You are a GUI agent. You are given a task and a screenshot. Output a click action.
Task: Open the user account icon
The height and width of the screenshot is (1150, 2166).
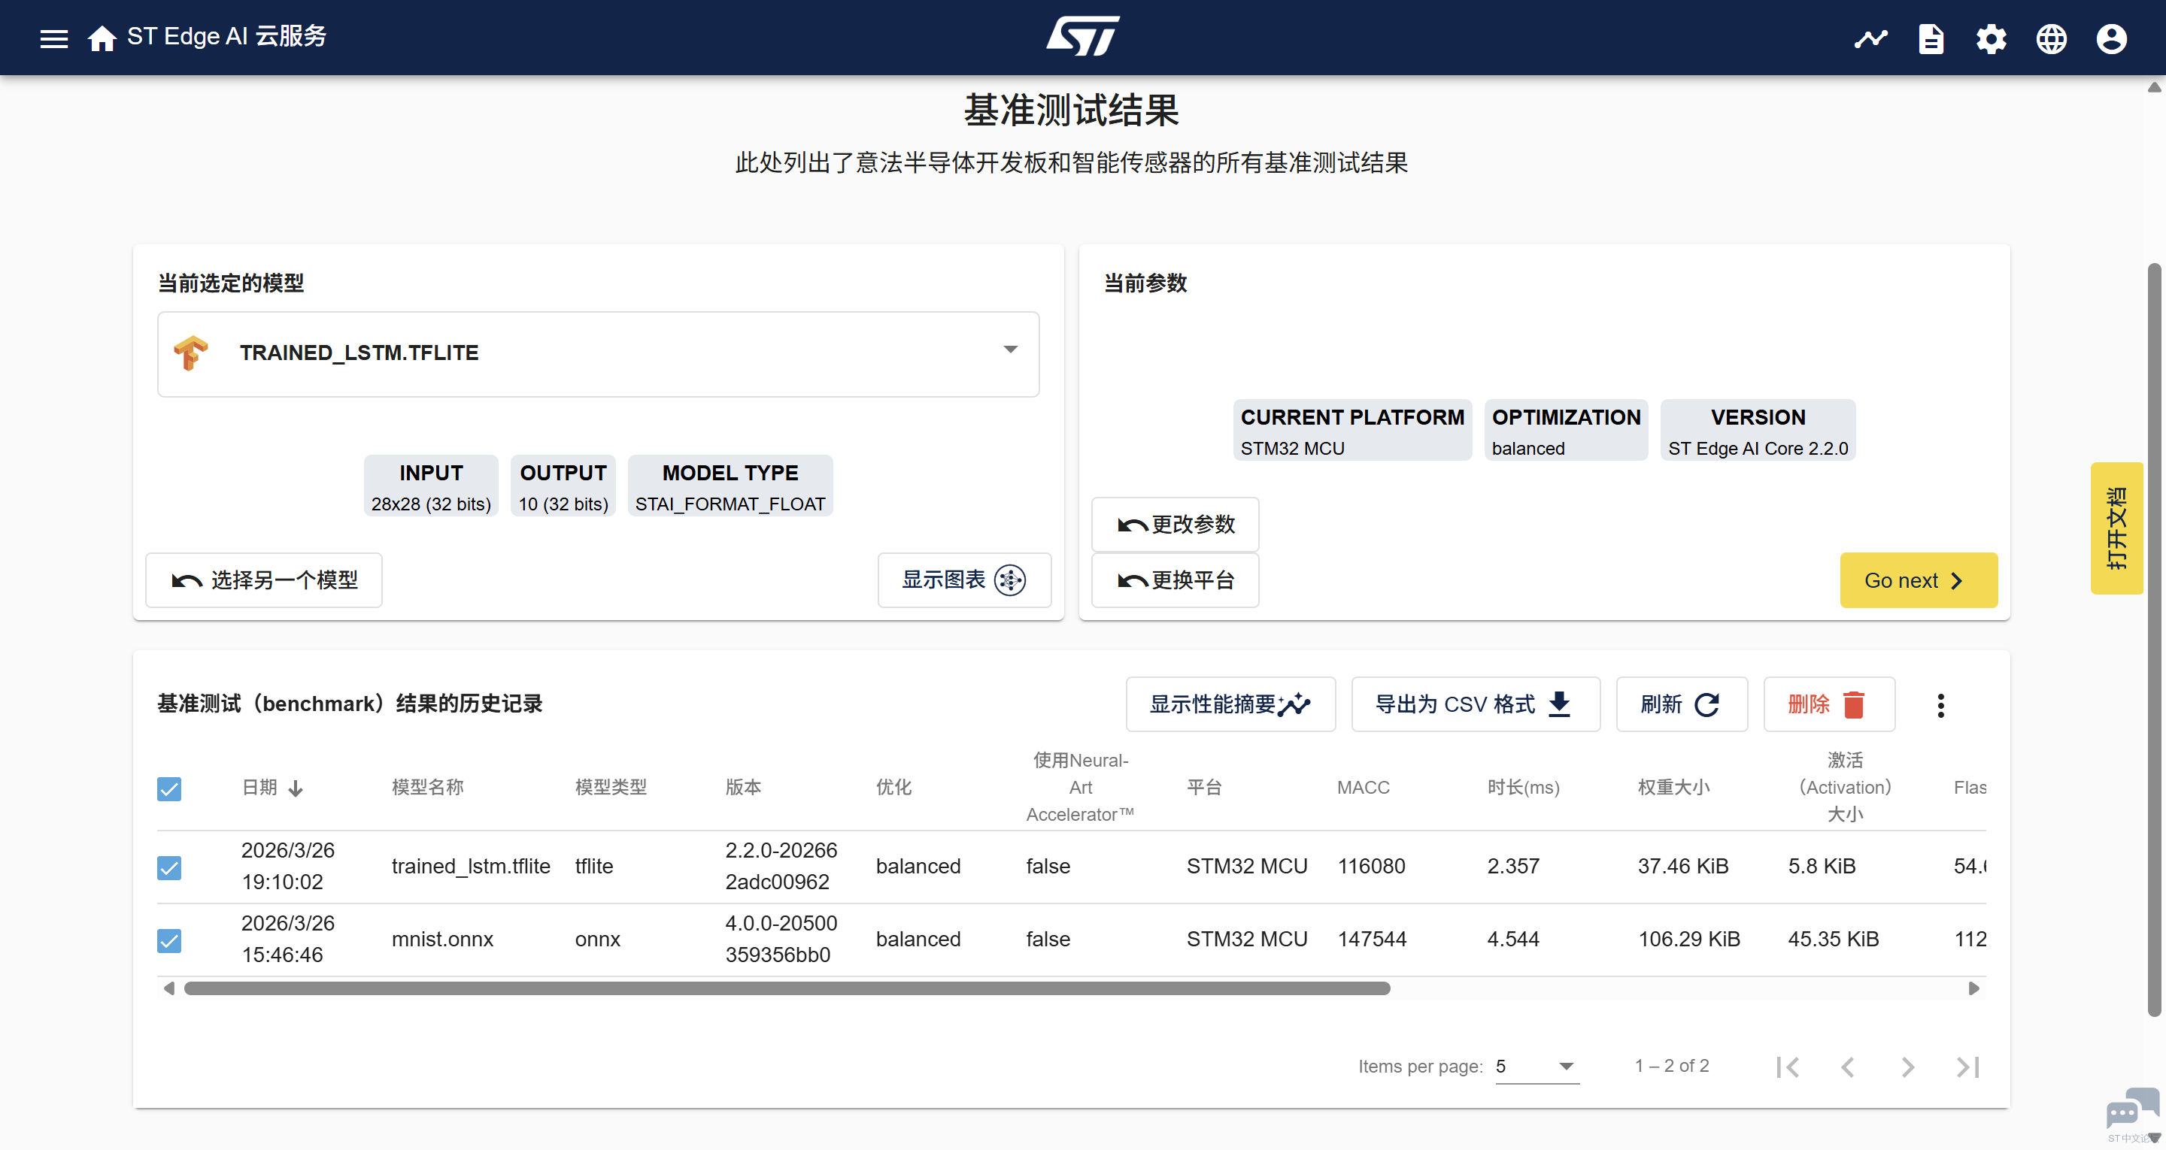pyautogui.click(x=2110, y=38)
